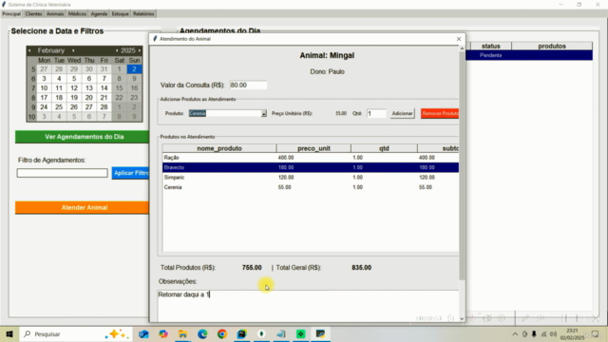Image resolution: width=608 pixels, height=342 pixels.
Task: Open the green square app taskbar icon
Action: [x=300, y=333]
